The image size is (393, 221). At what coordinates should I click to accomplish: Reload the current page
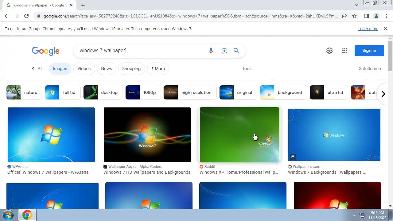pos(26,16)
